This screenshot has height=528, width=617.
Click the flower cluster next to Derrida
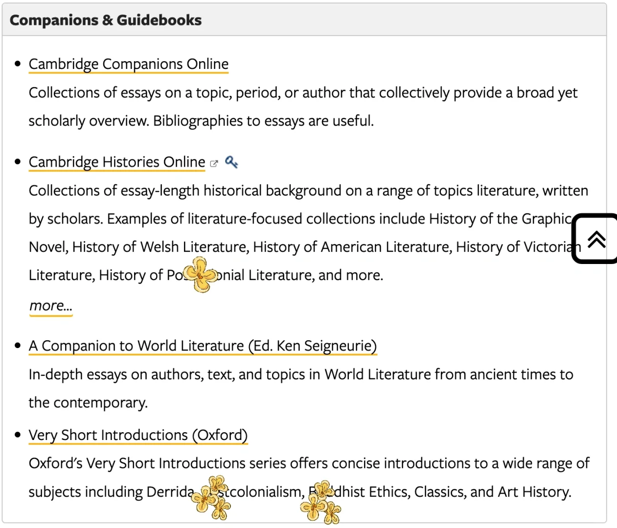point(211,498)
